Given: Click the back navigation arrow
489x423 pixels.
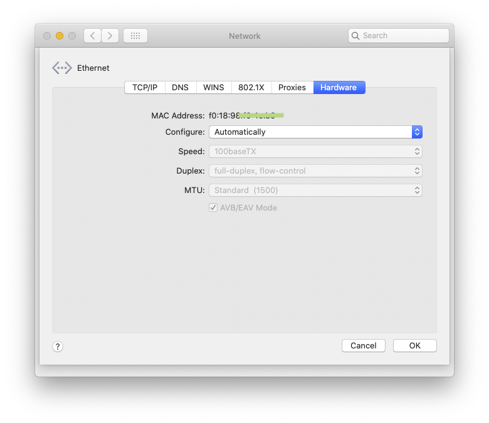Looking at the screenshot, I should coord(93,36).
